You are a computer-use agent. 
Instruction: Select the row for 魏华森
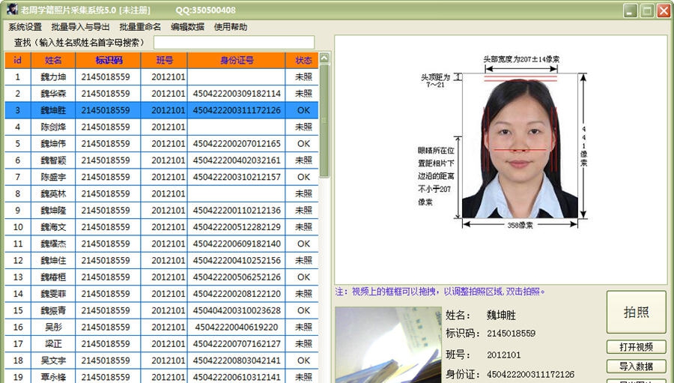[x=162, y=94]
